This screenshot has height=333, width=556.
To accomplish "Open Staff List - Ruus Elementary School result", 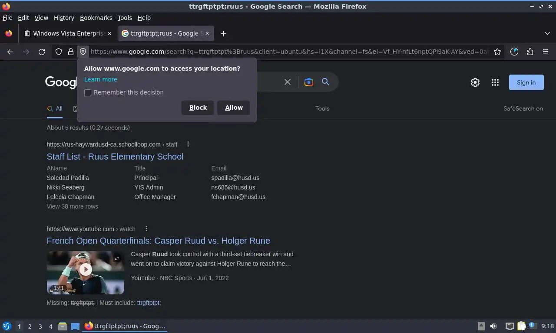I will pos(115,157).
